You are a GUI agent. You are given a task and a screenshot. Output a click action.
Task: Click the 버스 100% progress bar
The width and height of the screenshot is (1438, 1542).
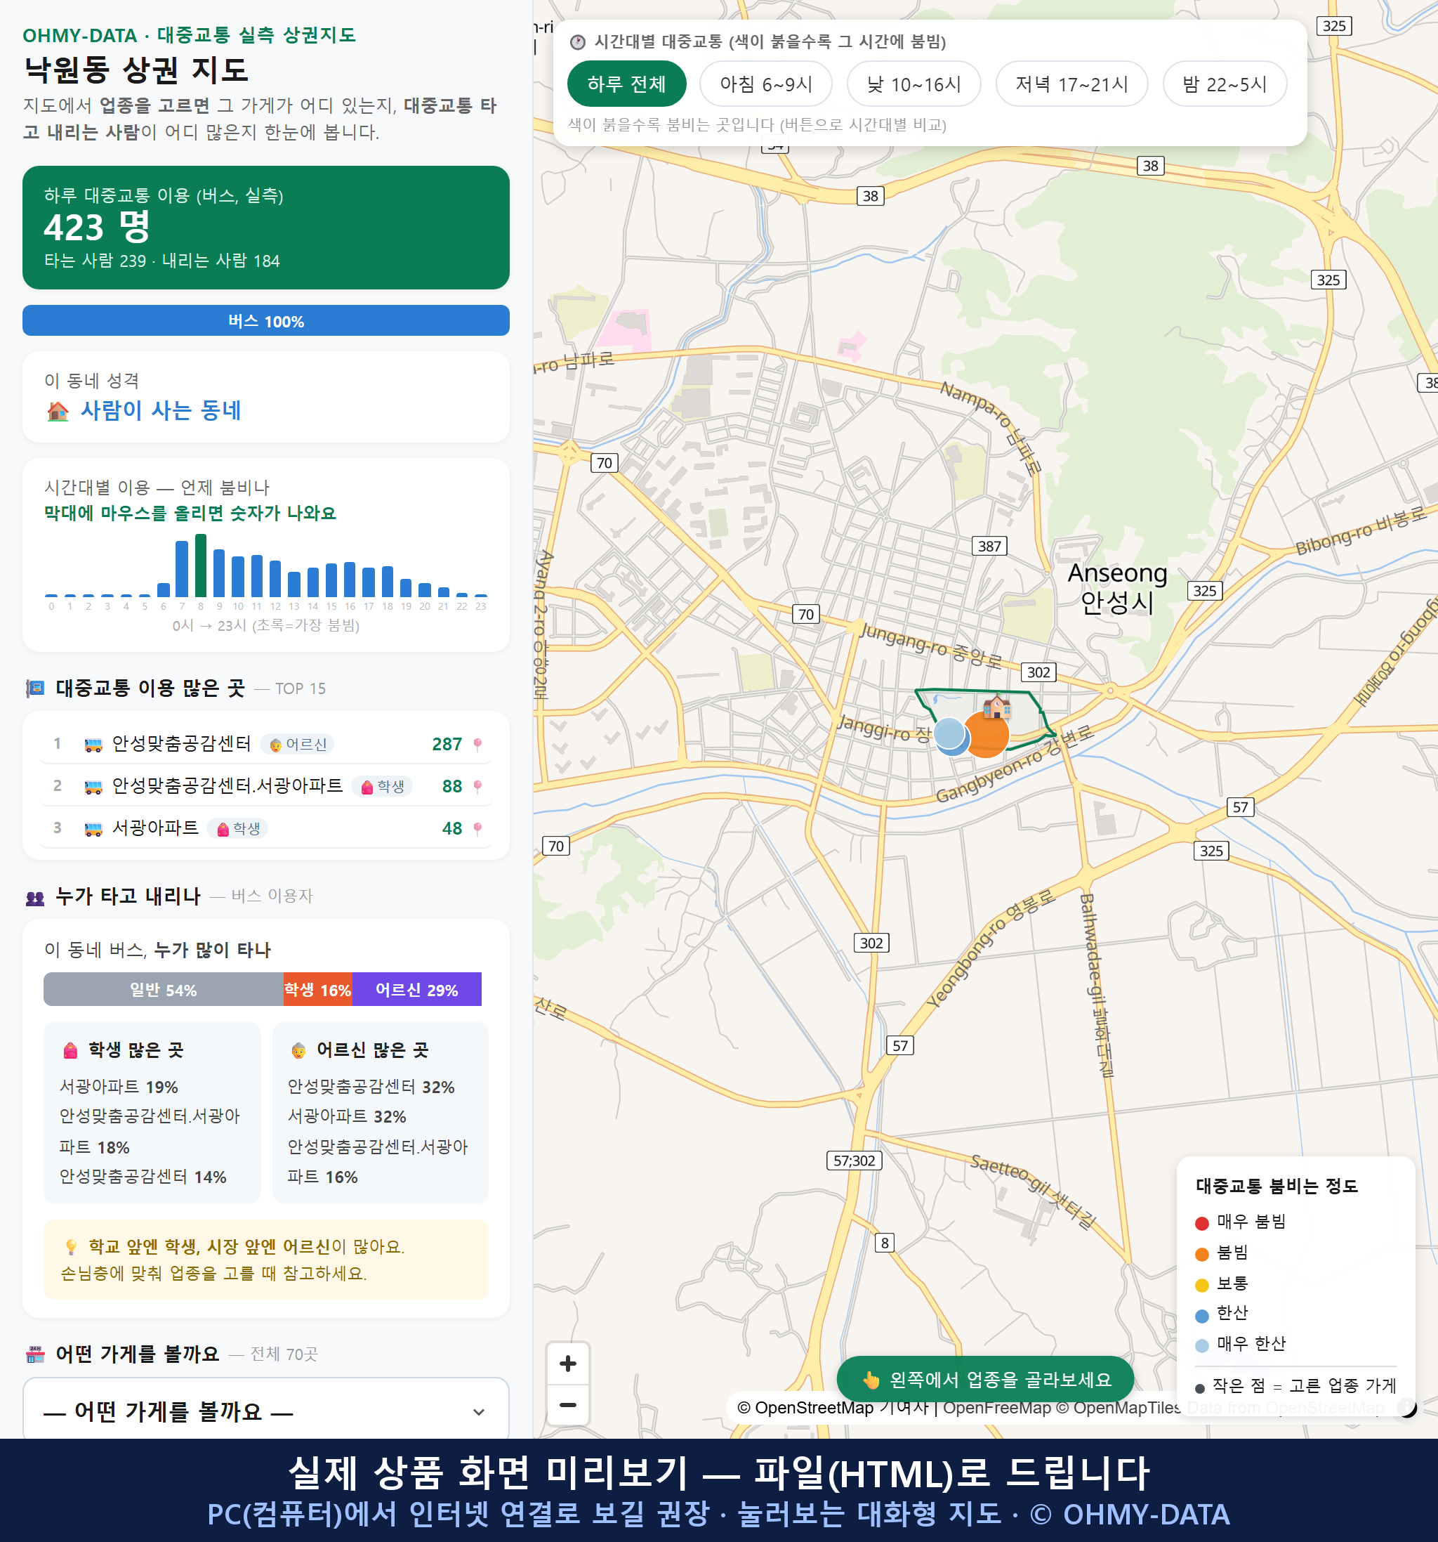(x=266, y=320)
